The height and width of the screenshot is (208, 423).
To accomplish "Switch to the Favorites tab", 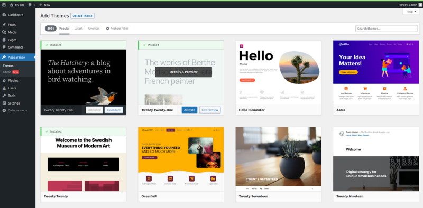I will 94,29.
